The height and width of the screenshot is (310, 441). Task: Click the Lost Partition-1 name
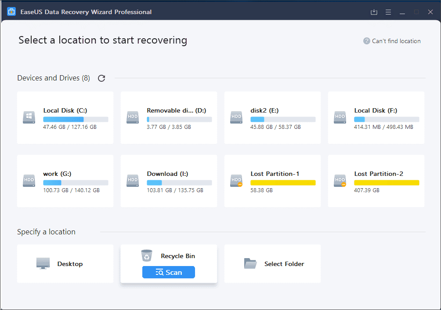pos(275,174)
